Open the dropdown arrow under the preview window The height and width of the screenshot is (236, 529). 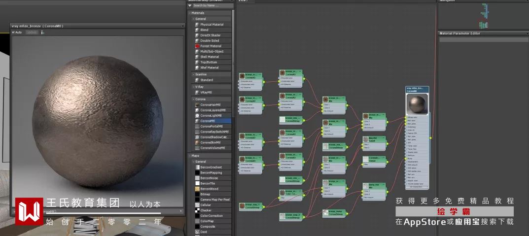tap(181, 211)
